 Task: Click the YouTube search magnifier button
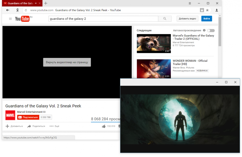[x=165, y=19]
